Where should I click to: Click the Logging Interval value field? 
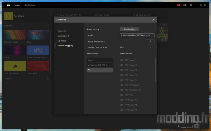(x=150, y=41)
